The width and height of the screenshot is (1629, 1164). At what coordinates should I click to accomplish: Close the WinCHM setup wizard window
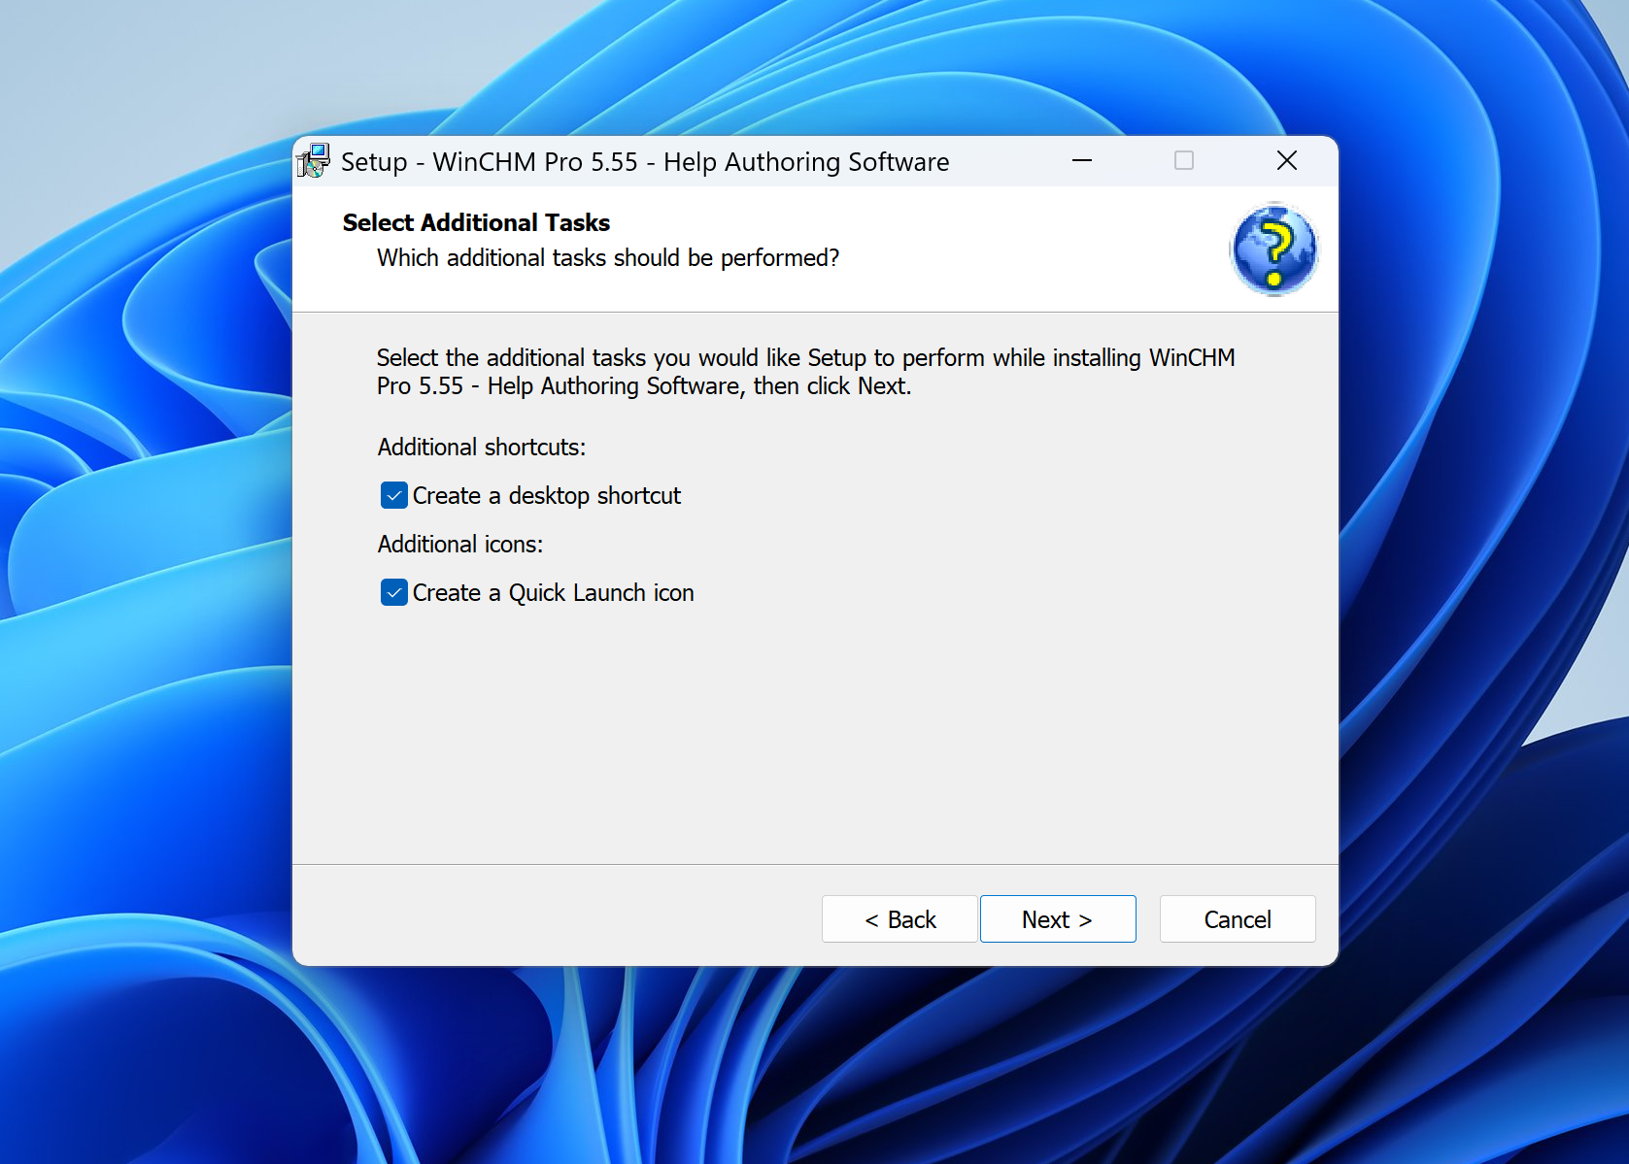point(1286,161)
